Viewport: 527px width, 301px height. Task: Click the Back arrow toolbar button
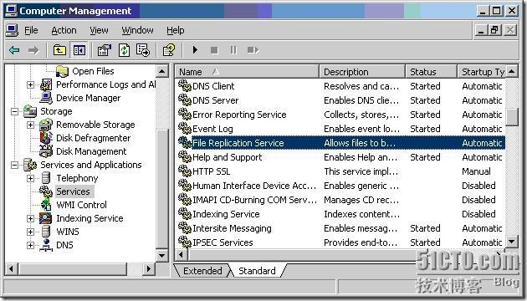tap(14, 50)
